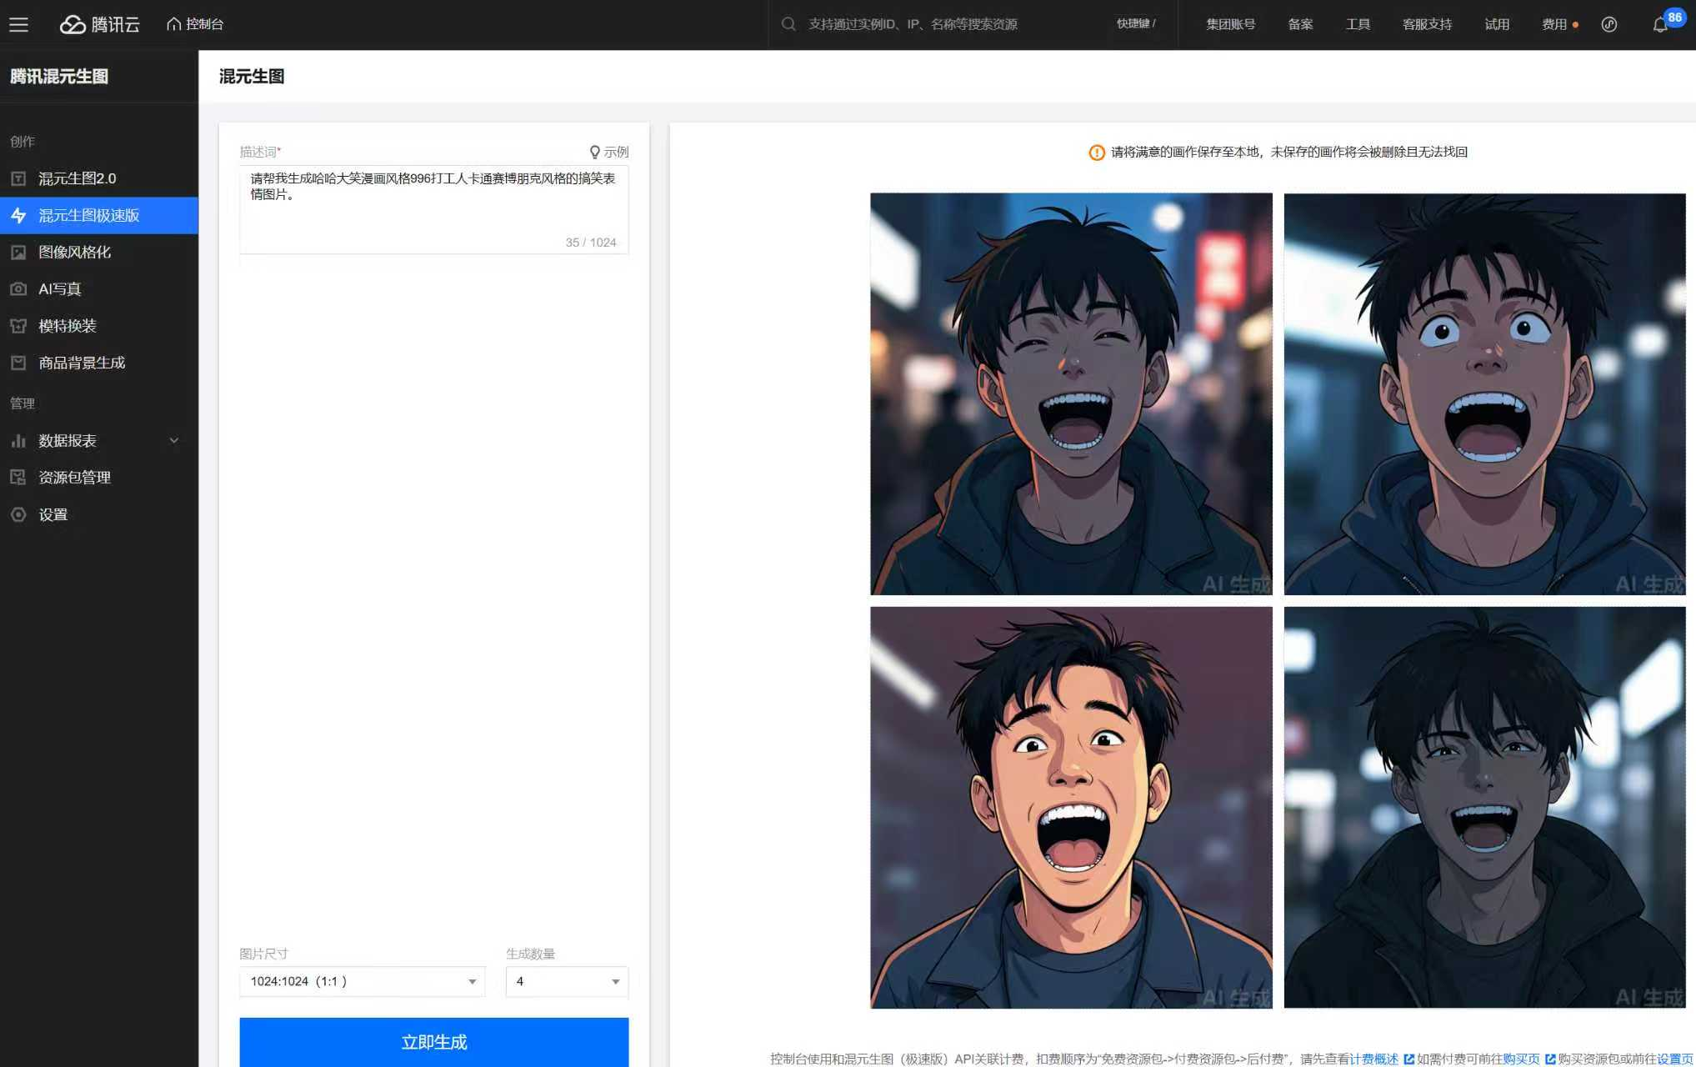Select AI写真 from the sidebar
The width and height of the screenshot is (1696, 1067).
[59, 288]
